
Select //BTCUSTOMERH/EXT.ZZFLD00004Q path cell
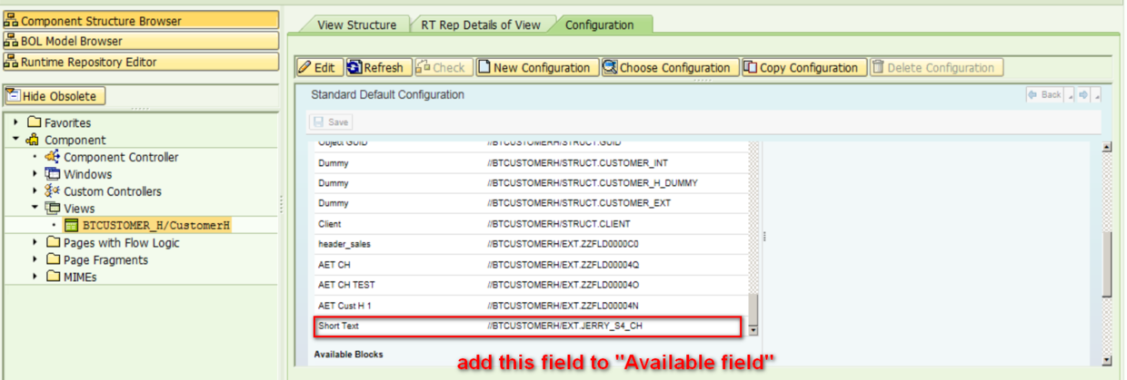(563, 265)
